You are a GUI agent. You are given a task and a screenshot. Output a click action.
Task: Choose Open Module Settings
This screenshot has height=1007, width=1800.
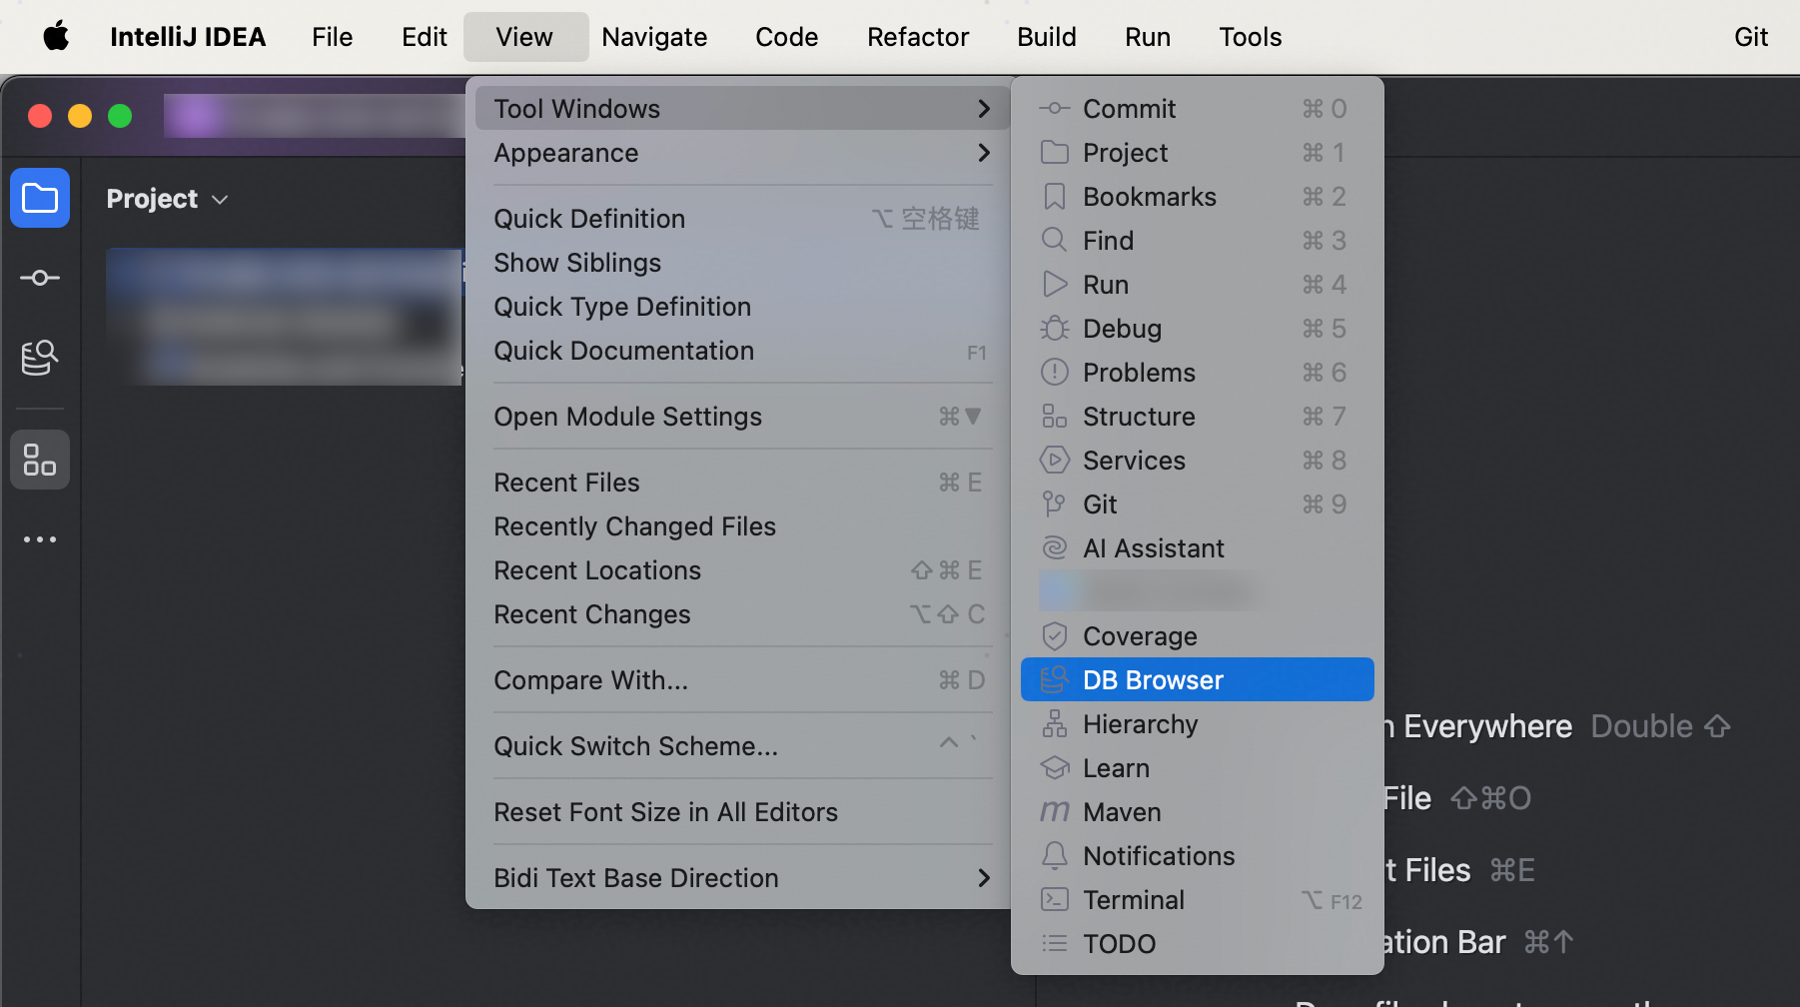click(x=739, y=416)
